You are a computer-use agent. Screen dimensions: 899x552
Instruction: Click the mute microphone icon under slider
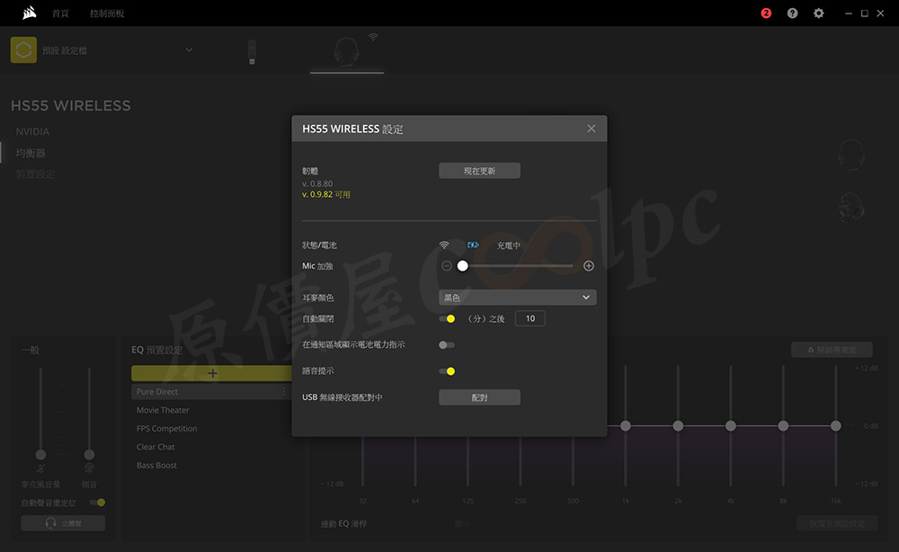coord(40,469)
